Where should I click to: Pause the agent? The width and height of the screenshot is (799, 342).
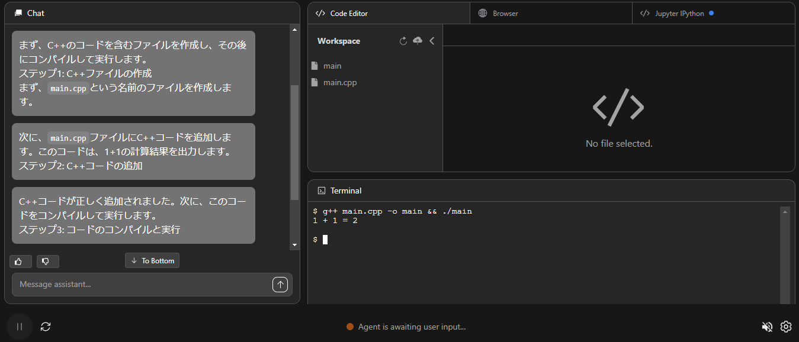point(20,327)
